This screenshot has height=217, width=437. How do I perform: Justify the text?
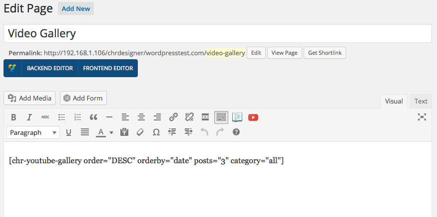[85, 132]
